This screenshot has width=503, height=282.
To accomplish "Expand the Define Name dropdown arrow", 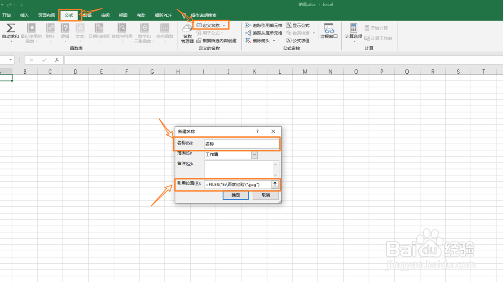I will point(224,25).
